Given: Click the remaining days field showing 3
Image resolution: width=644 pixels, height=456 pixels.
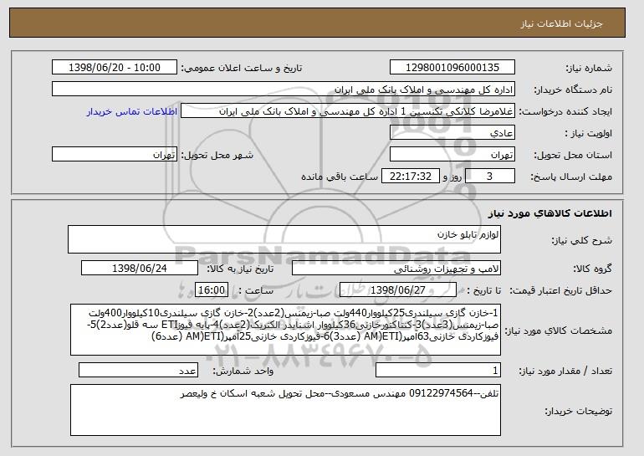Looking at the screenshot, I should 490,177.
